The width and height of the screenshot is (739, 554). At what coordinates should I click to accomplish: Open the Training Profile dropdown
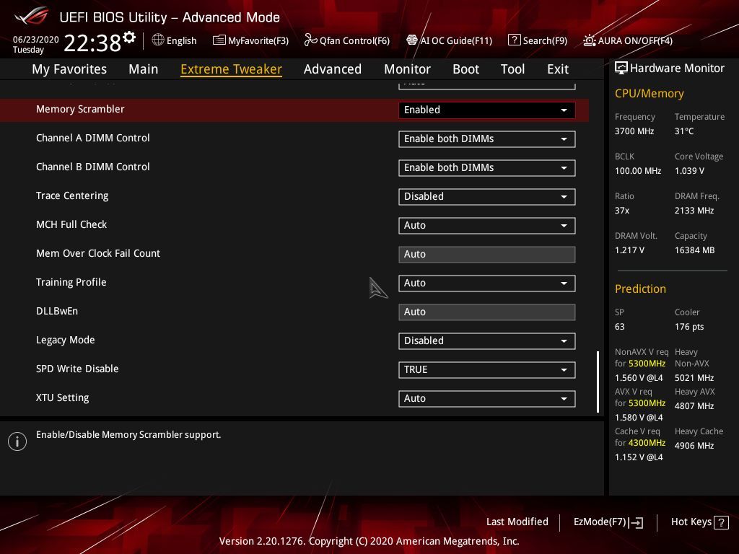[487, 283]
